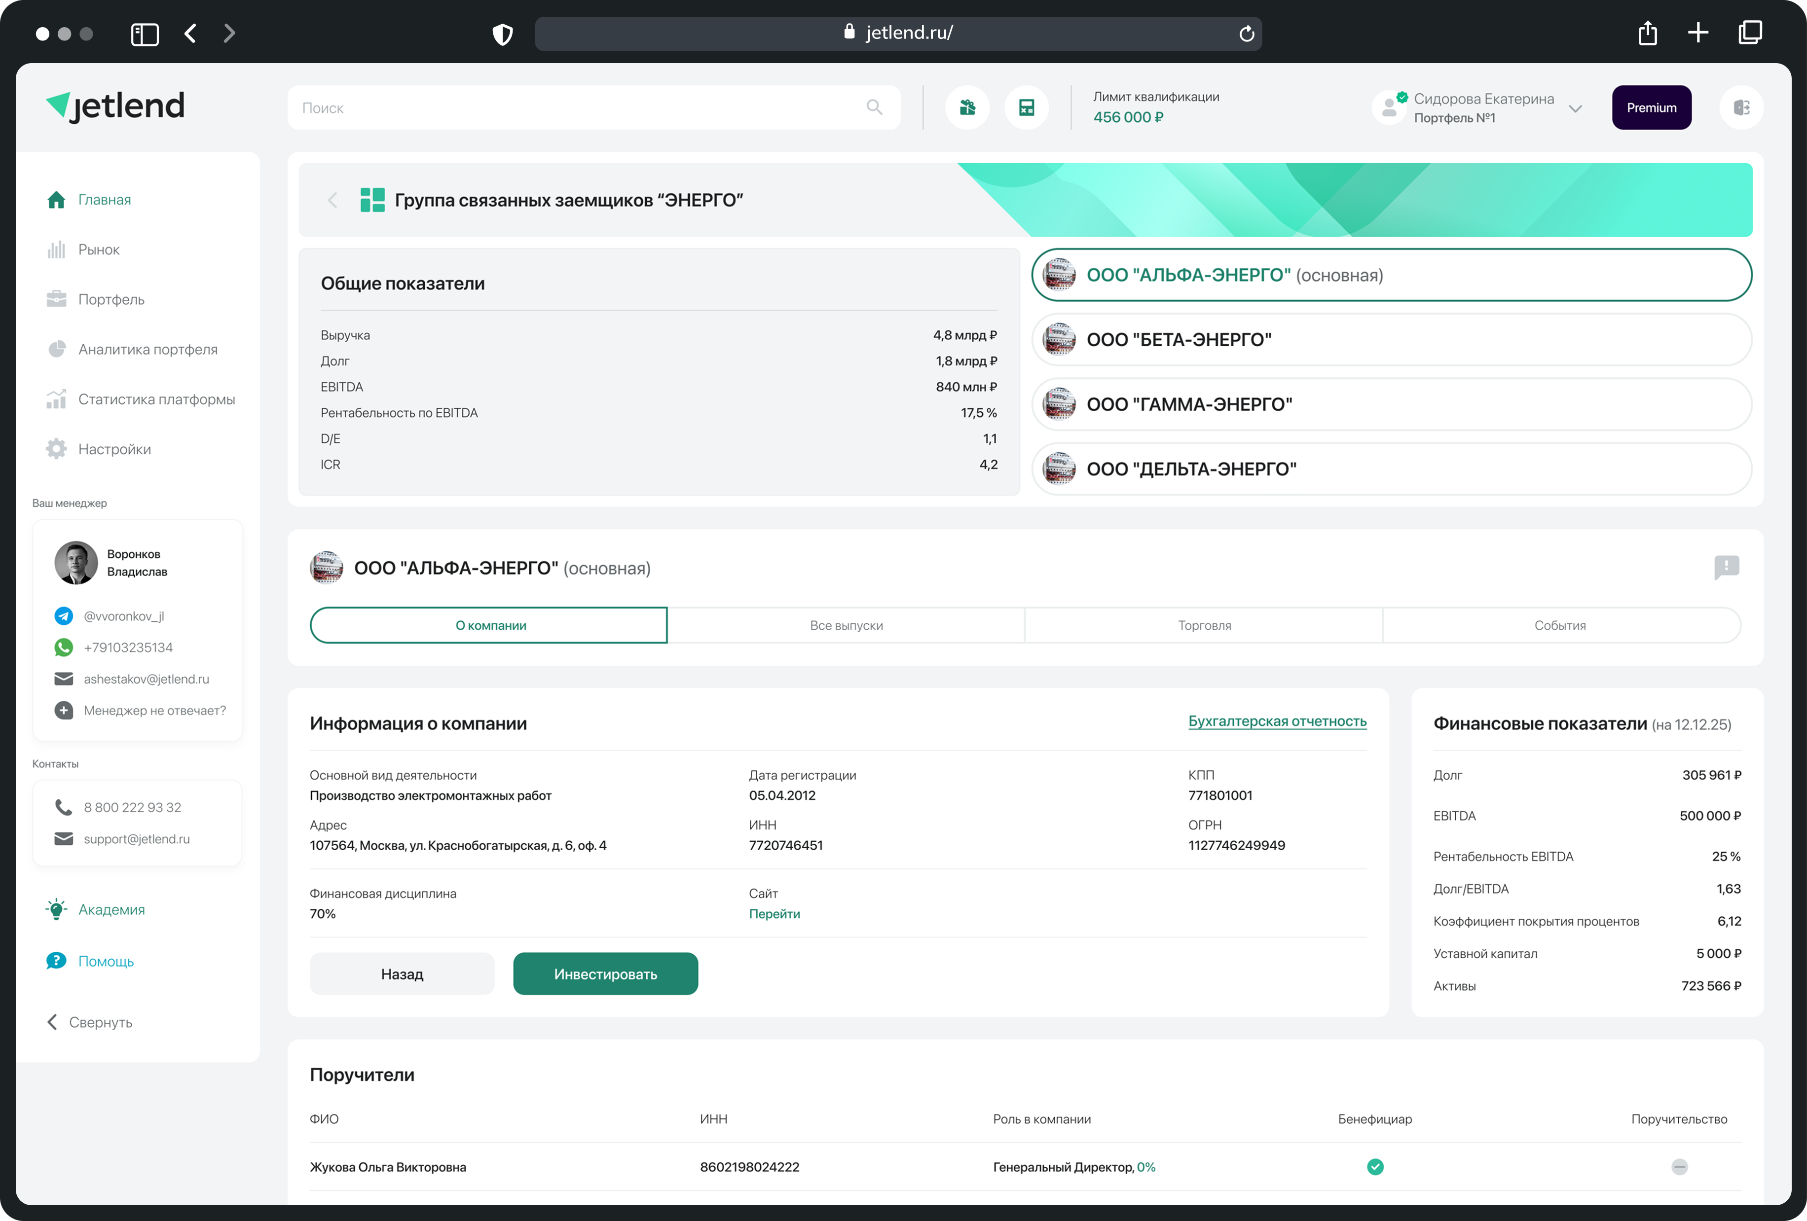Go back with the browser back arrow
Screen dimensions: 1807x1221
click(x=190, y=34)
